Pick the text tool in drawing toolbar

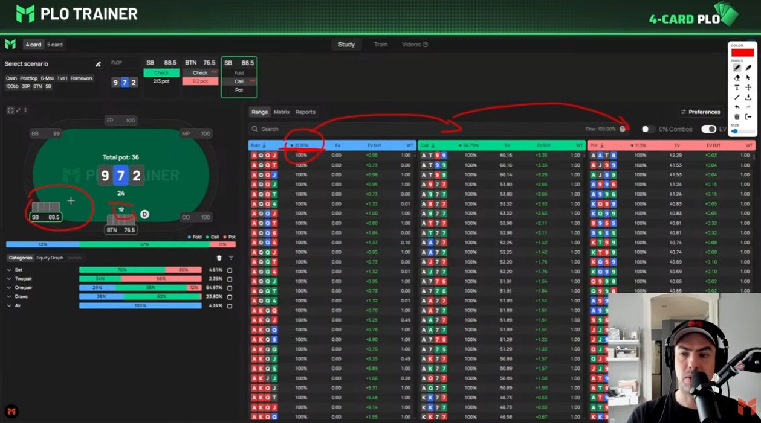[737, 87]
